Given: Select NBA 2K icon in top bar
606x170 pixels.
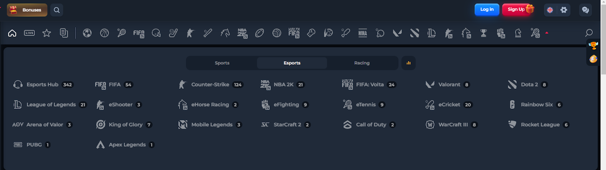Looking at the screenshot, I should click(x=242, y=33).
